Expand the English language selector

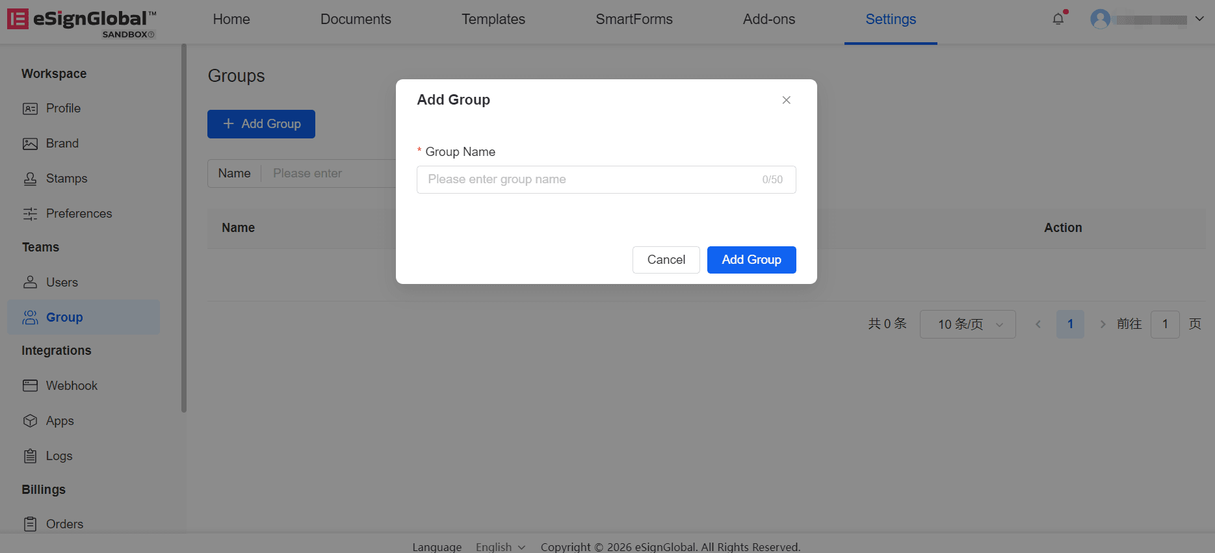coord(500,547)
